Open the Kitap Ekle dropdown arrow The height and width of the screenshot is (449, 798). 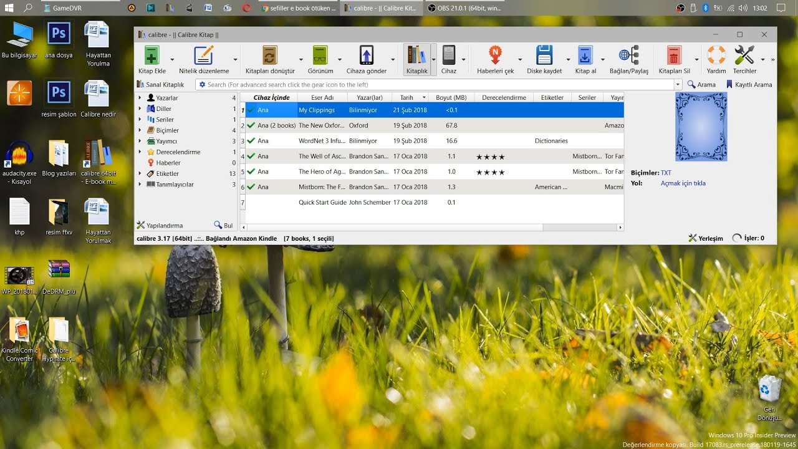[x=172, y=60]
